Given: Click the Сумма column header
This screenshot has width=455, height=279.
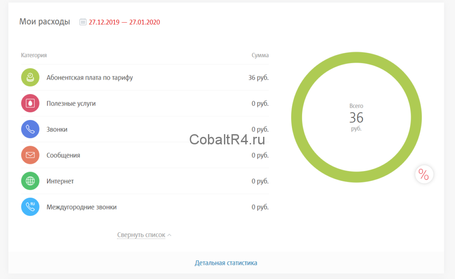Looking at the screenshot, I should (x=260, y=56).
